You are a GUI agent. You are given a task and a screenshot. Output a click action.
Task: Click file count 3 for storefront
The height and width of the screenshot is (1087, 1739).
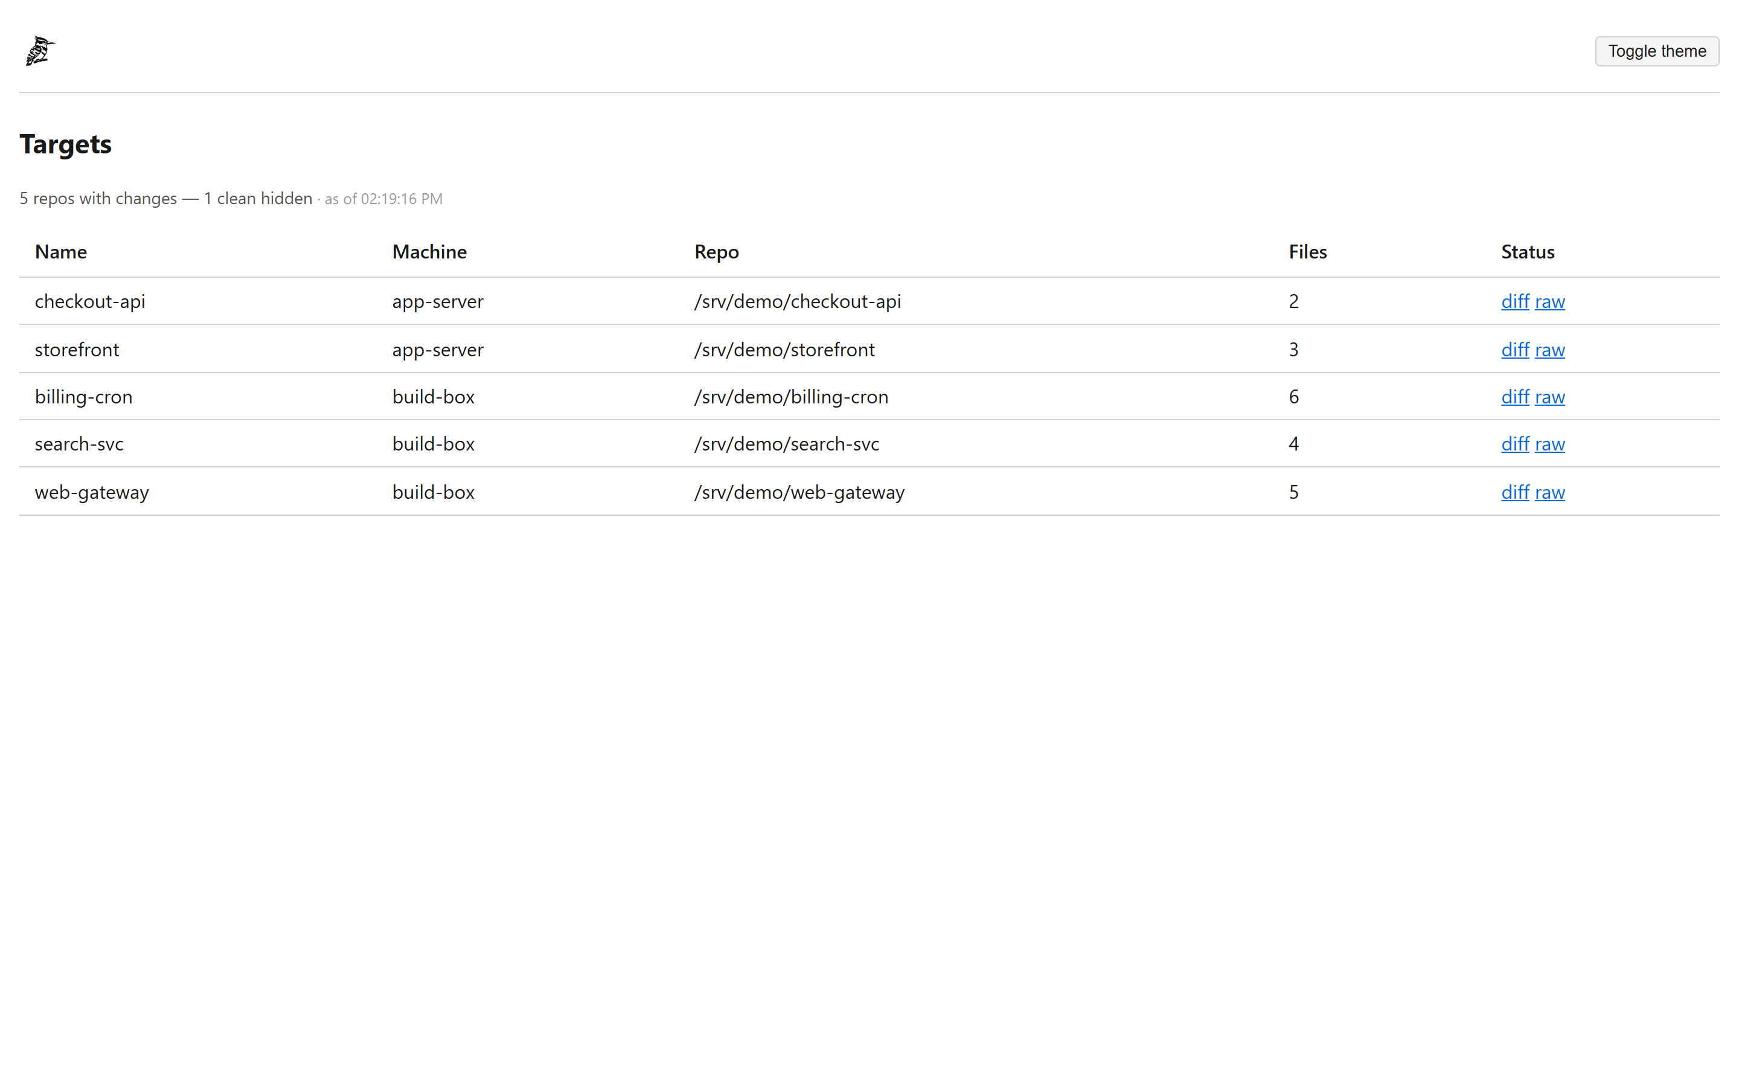(1293, 350)
